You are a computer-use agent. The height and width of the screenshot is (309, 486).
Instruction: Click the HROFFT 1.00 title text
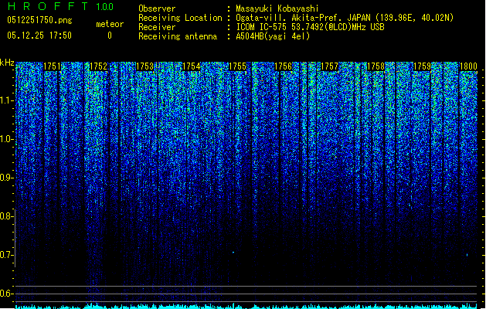tap(61, 6)
